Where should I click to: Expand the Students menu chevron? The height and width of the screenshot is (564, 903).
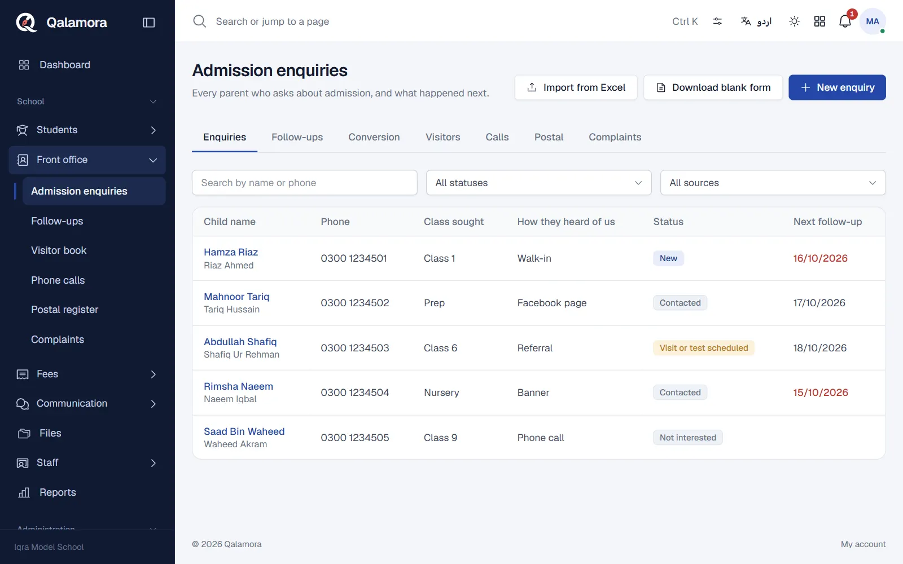click(153, 130)
